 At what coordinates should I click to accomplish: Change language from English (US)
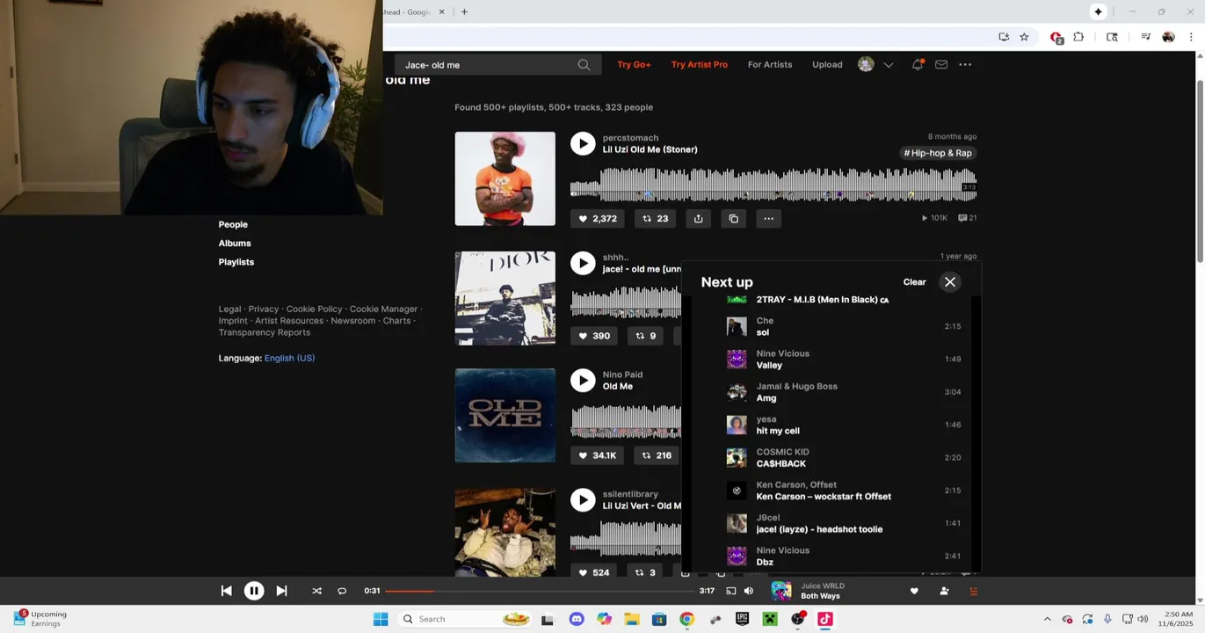[289, 358]
